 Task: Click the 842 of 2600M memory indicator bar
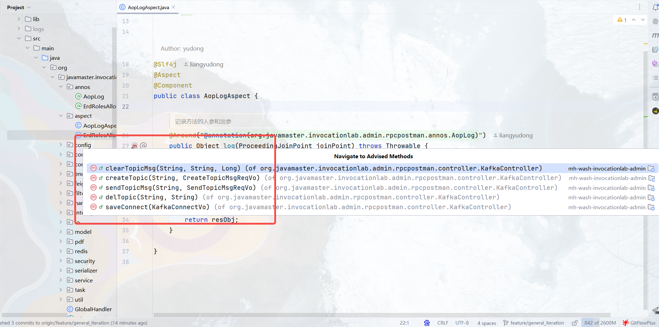pos(600,323)
